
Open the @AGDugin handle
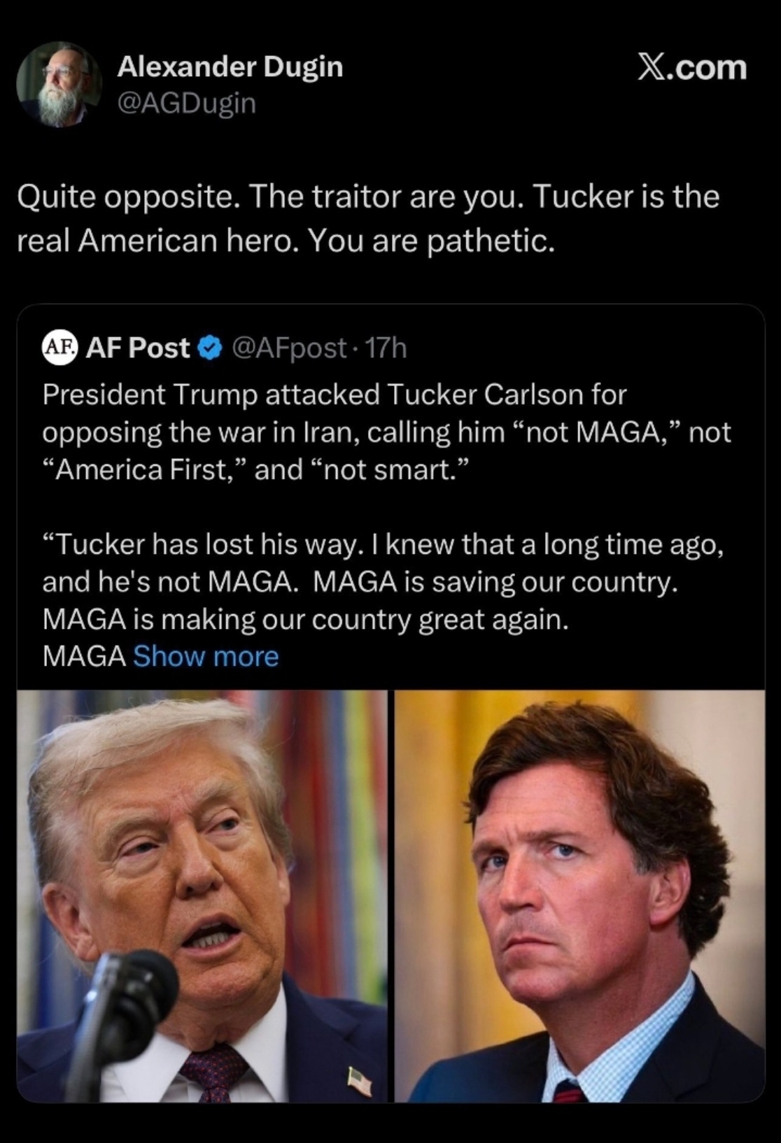186,103
